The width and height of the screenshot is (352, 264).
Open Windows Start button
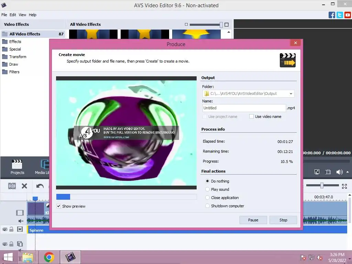pos(8,257)
